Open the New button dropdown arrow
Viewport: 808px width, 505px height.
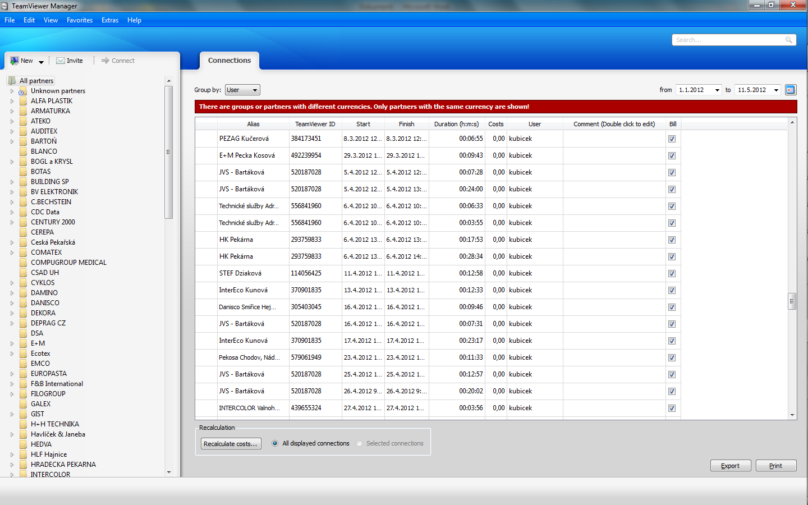[41, 62]
